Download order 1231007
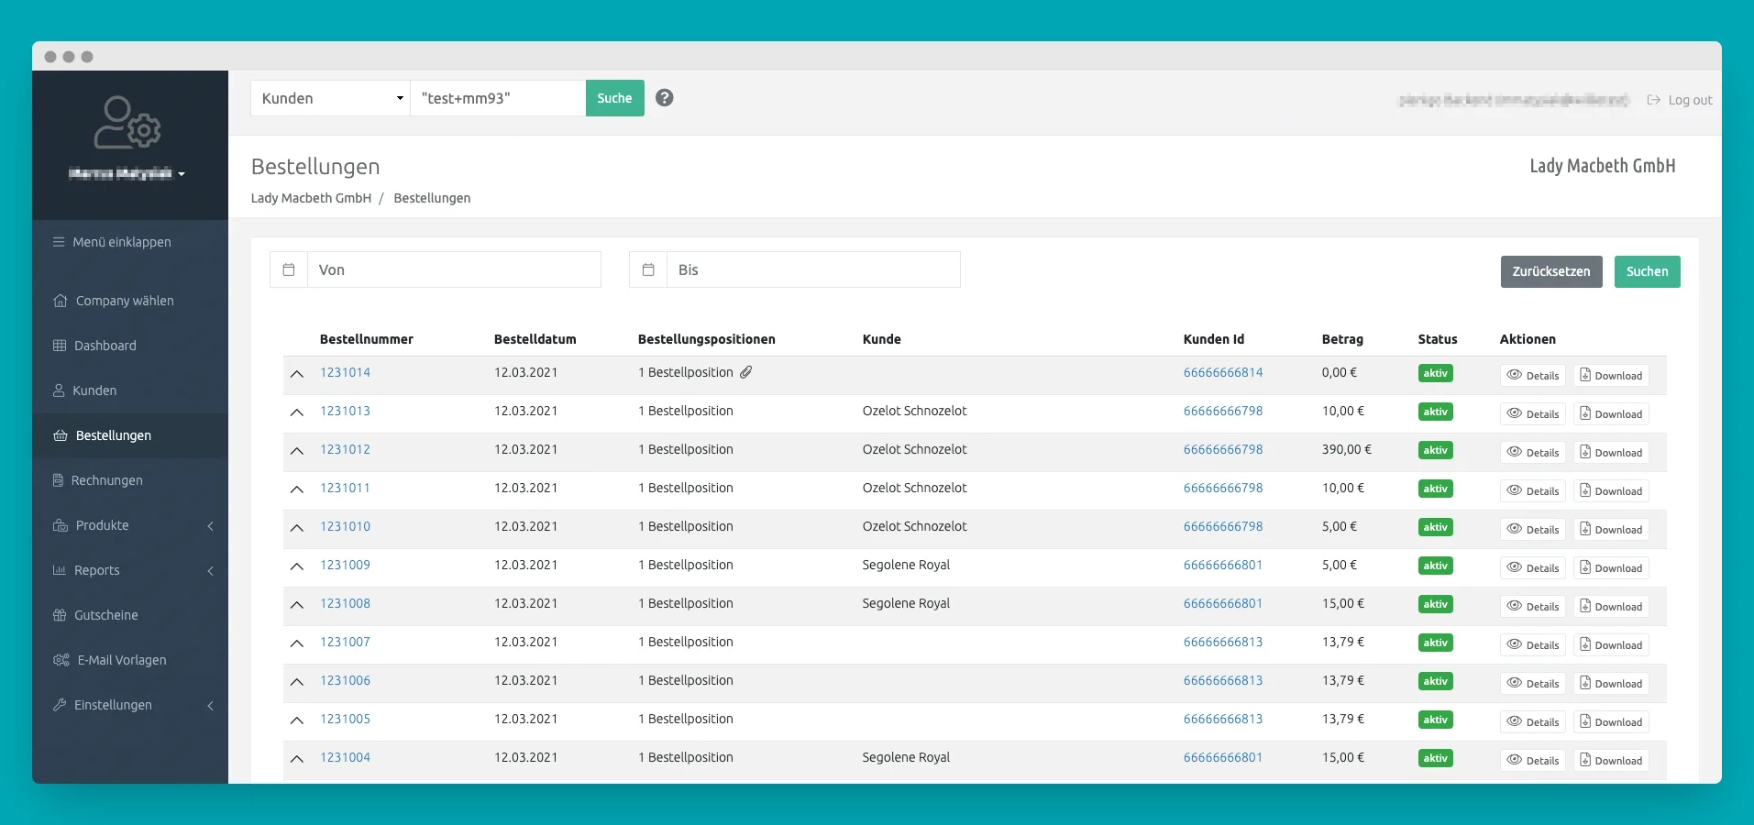 [1611, 644]
